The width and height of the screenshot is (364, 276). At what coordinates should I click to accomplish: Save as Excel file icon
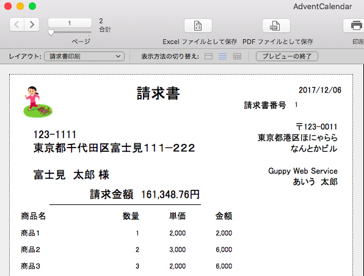tap(198, 26)
